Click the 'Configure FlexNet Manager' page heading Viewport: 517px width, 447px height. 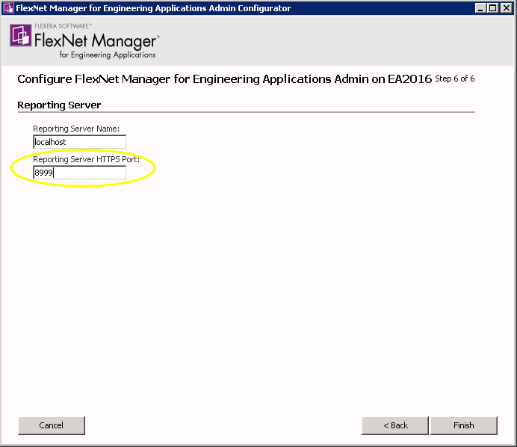pos(225,79)
